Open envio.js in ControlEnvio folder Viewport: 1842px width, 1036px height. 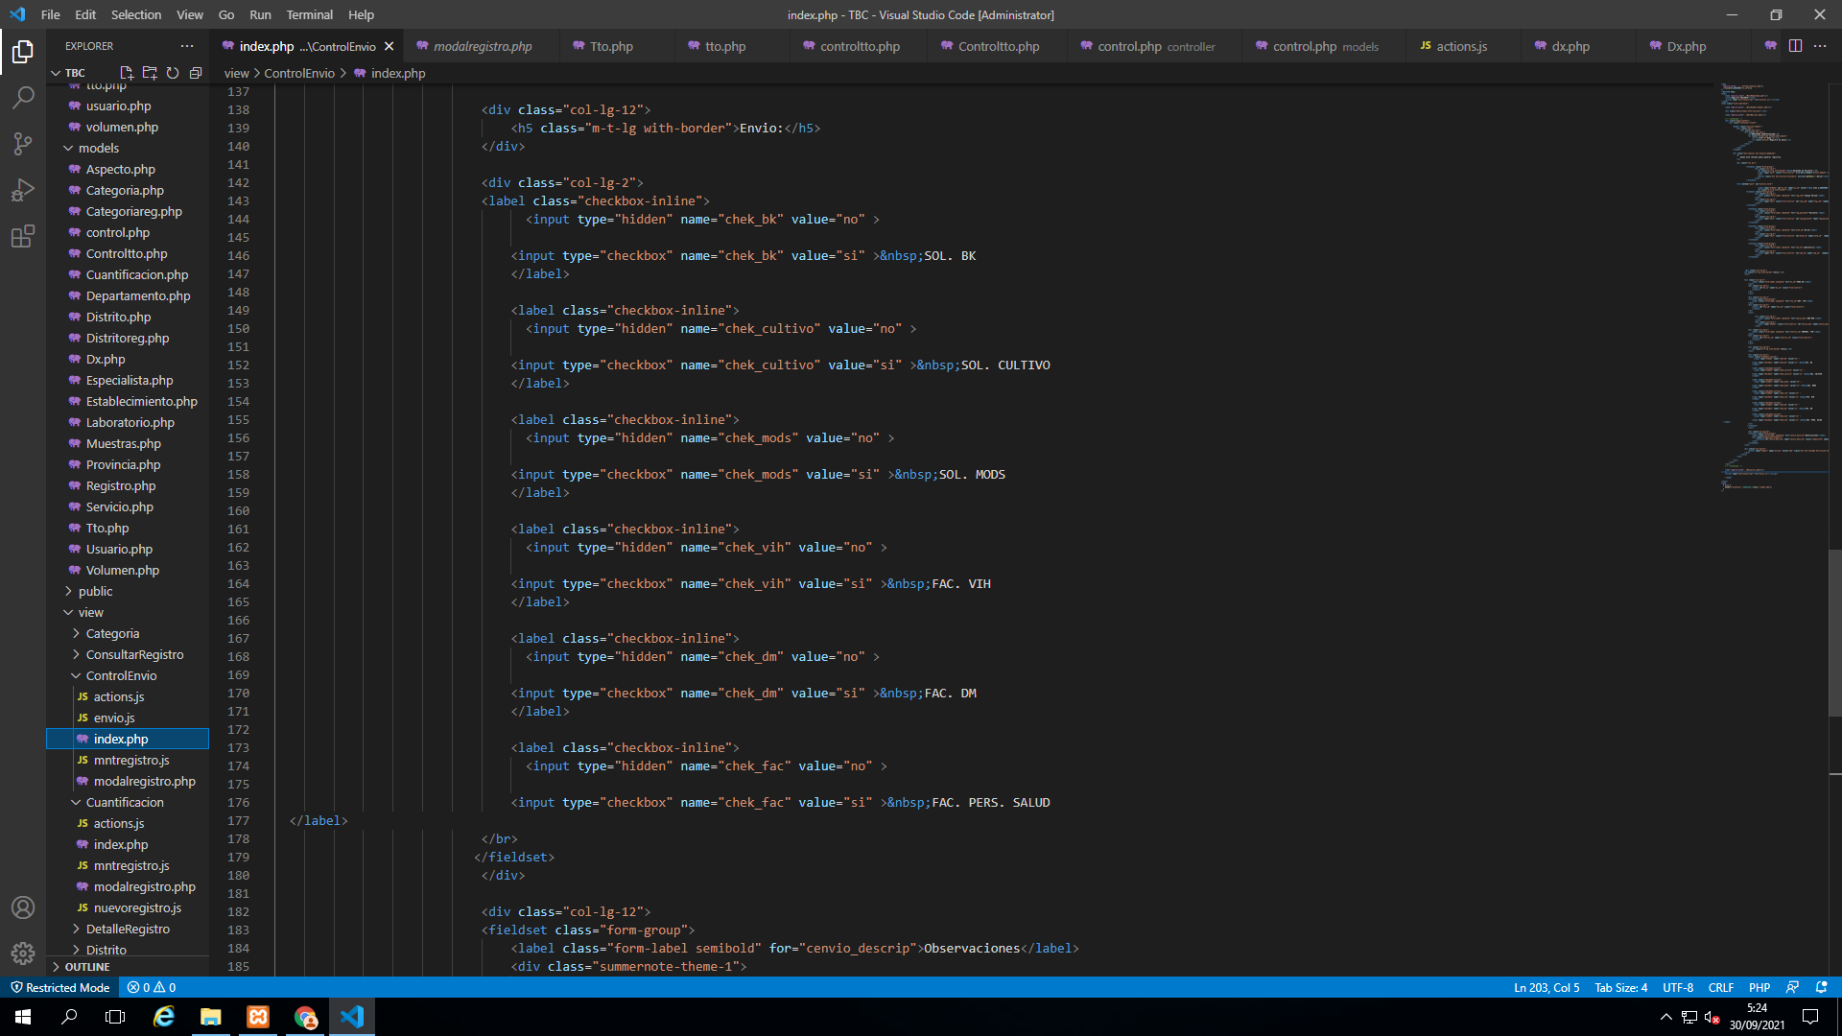114,718
